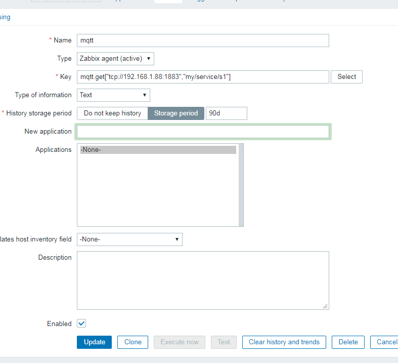
Task: Toggle the Enabled checkbox
Action: [x=81, y=324]
